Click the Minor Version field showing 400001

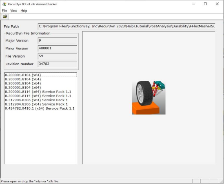click(x=58, y=48)
